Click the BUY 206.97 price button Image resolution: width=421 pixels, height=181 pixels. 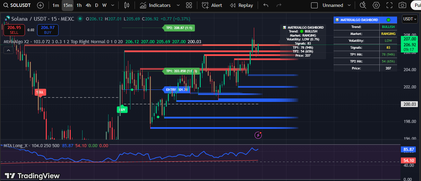pos(48,30)
